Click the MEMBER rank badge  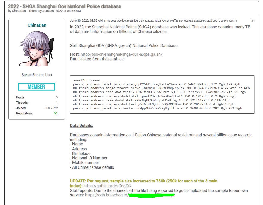[37, 87]
